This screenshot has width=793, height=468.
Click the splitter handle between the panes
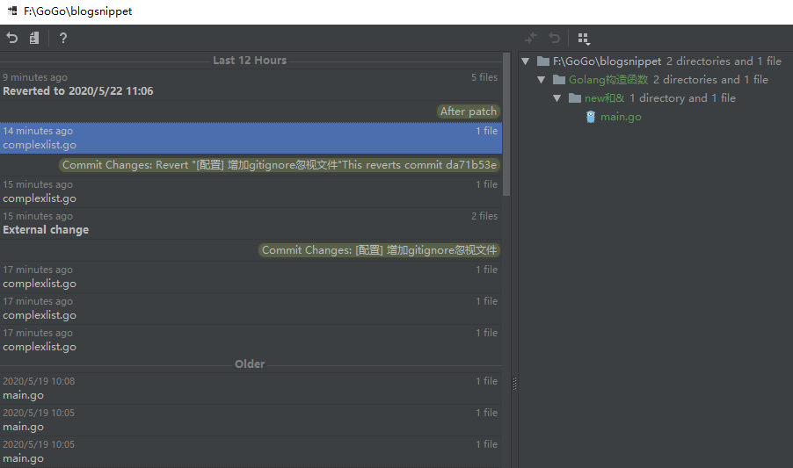(514, 384)
